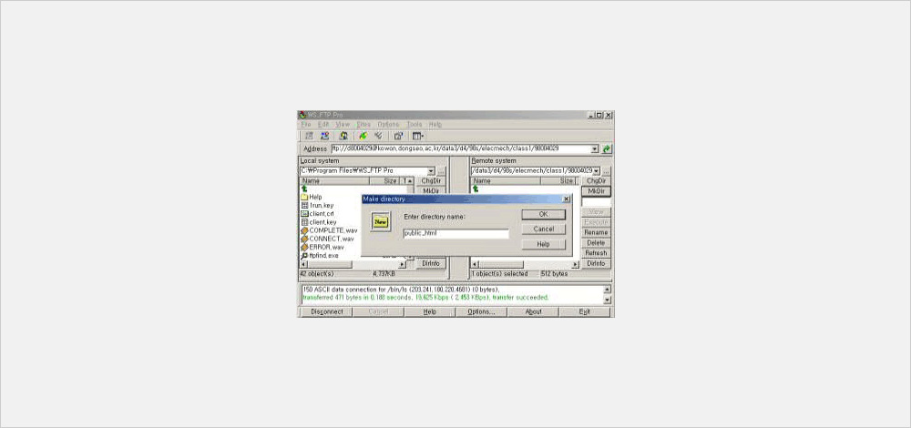Viewport: 911px width, 428px height.
Task: Click the bottom bar Help button
Action: coord(429,311)
